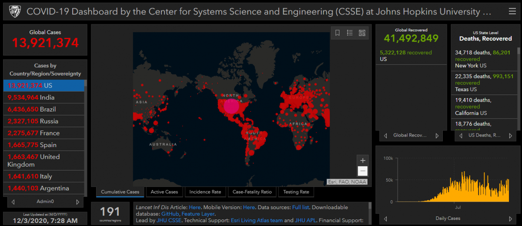
Task: Switch to the Testing Rate tab
Action: click(296, 192)
